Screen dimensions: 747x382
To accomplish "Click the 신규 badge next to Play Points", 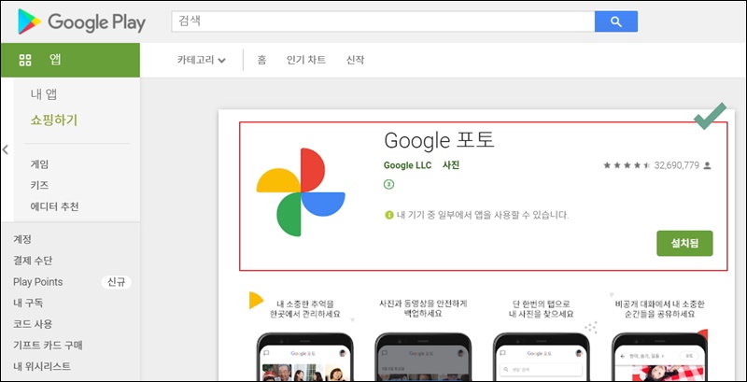I will point(116,282).
